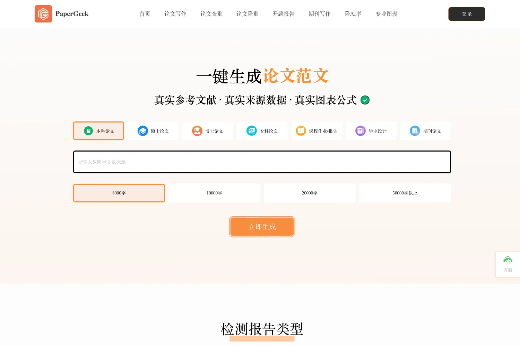Click the 客服 label in the floating widget

[x=508, y=270]
